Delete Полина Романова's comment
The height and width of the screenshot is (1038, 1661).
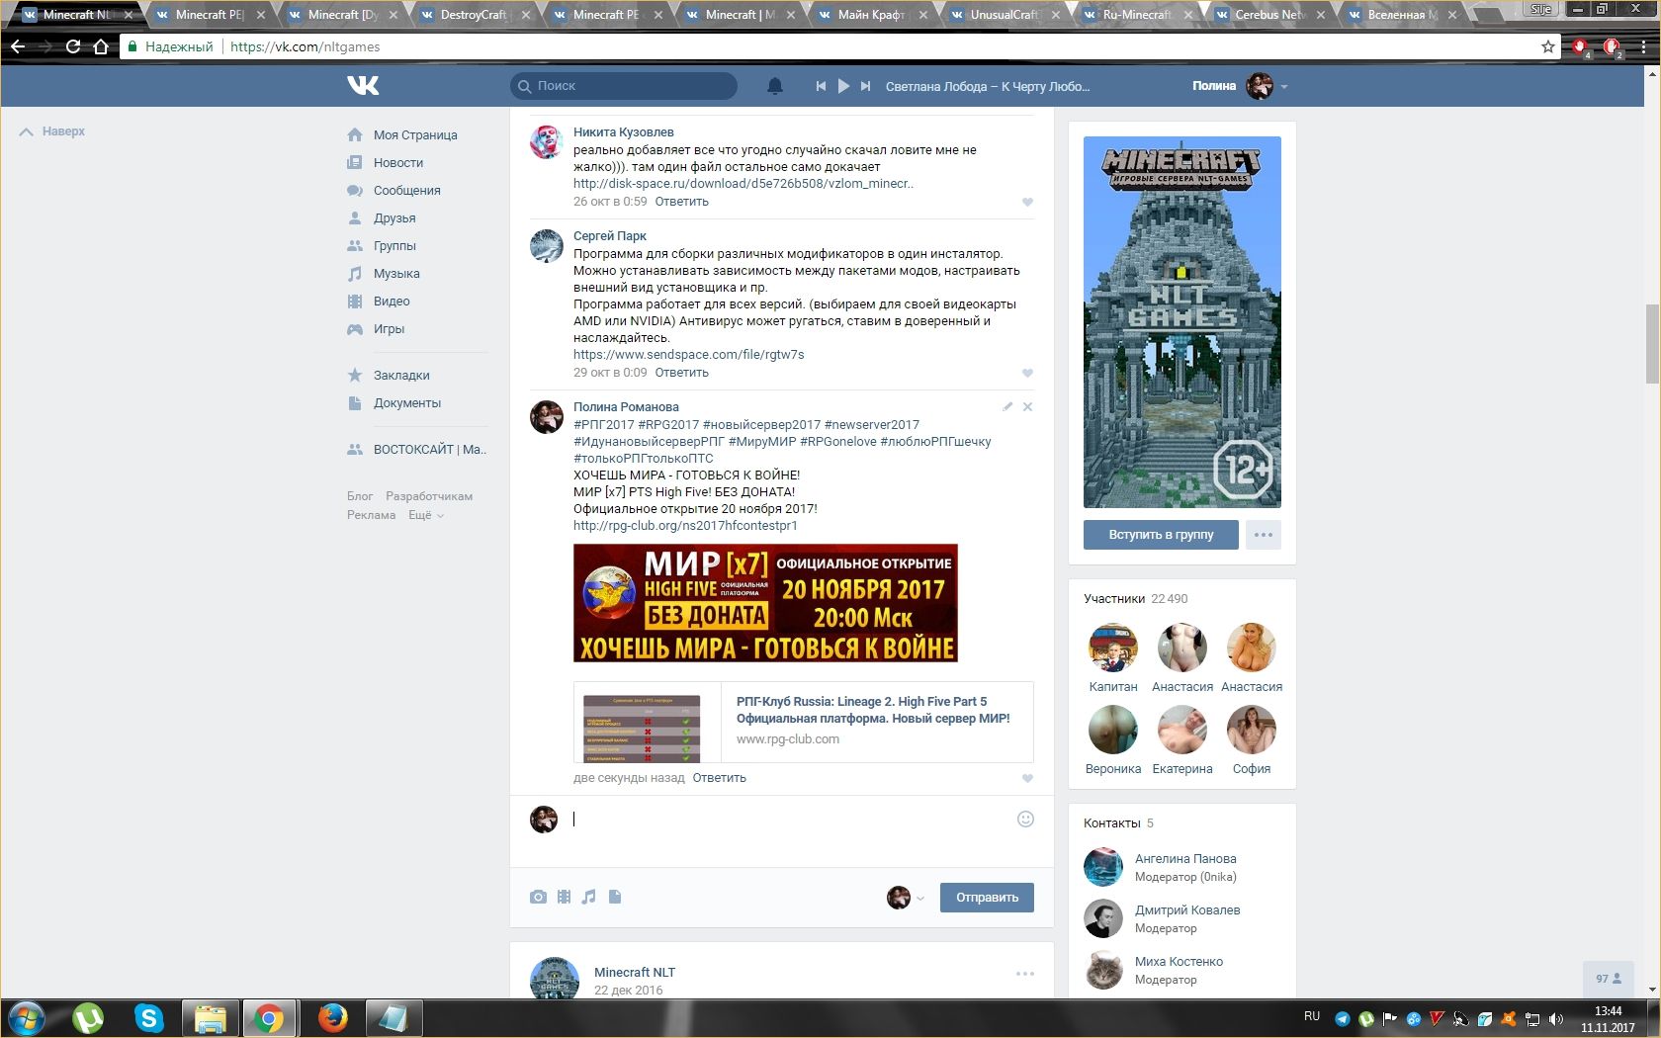(x=1027, y=406)
